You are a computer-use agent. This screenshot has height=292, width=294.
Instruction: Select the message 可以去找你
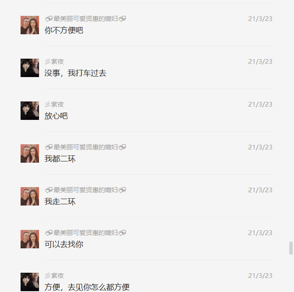64,244
